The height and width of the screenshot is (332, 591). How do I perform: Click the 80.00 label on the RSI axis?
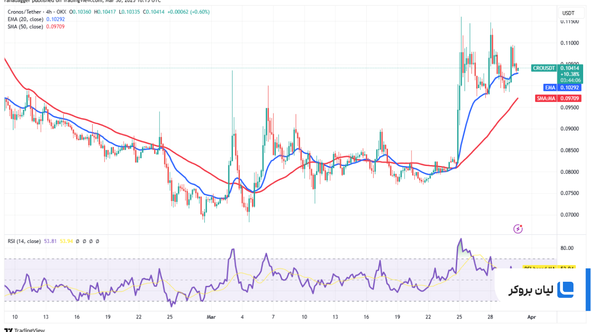(567, 248)
